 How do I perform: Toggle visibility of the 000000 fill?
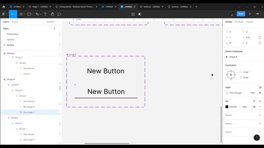coord(254,107)
